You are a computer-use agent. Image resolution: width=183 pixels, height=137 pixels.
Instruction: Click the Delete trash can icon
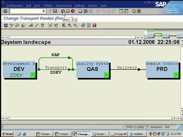tap(42, 25)
